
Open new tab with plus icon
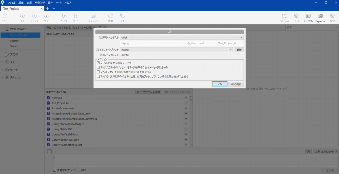[47, 9]
